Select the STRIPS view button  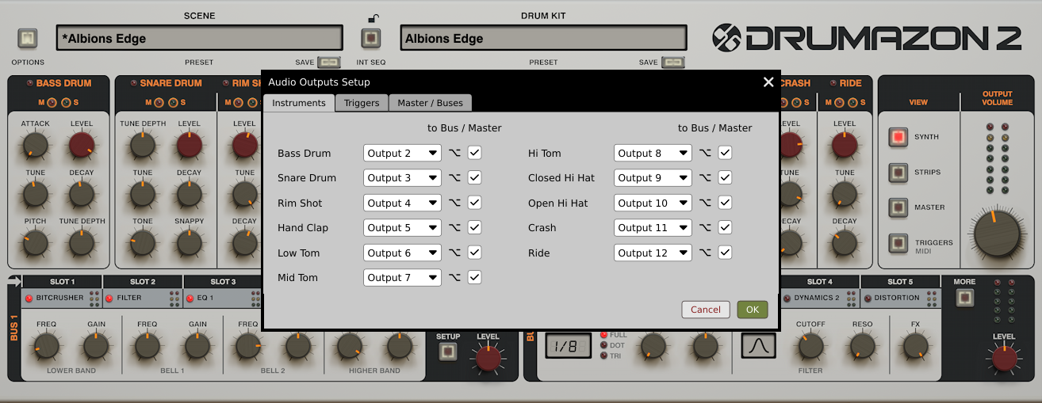pos(898,172)
